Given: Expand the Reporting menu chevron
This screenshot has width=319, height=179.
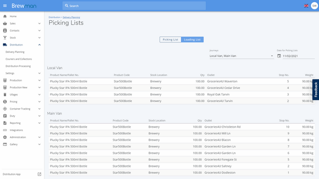Looking at the screenshot, I should click(x=40, y=123).
